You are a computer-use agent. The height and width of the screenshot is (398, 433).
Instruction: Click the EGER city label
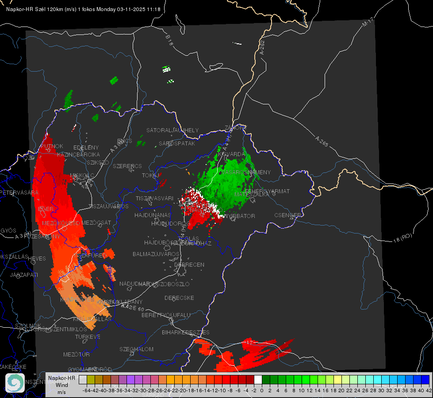click(x=46, y=209)
